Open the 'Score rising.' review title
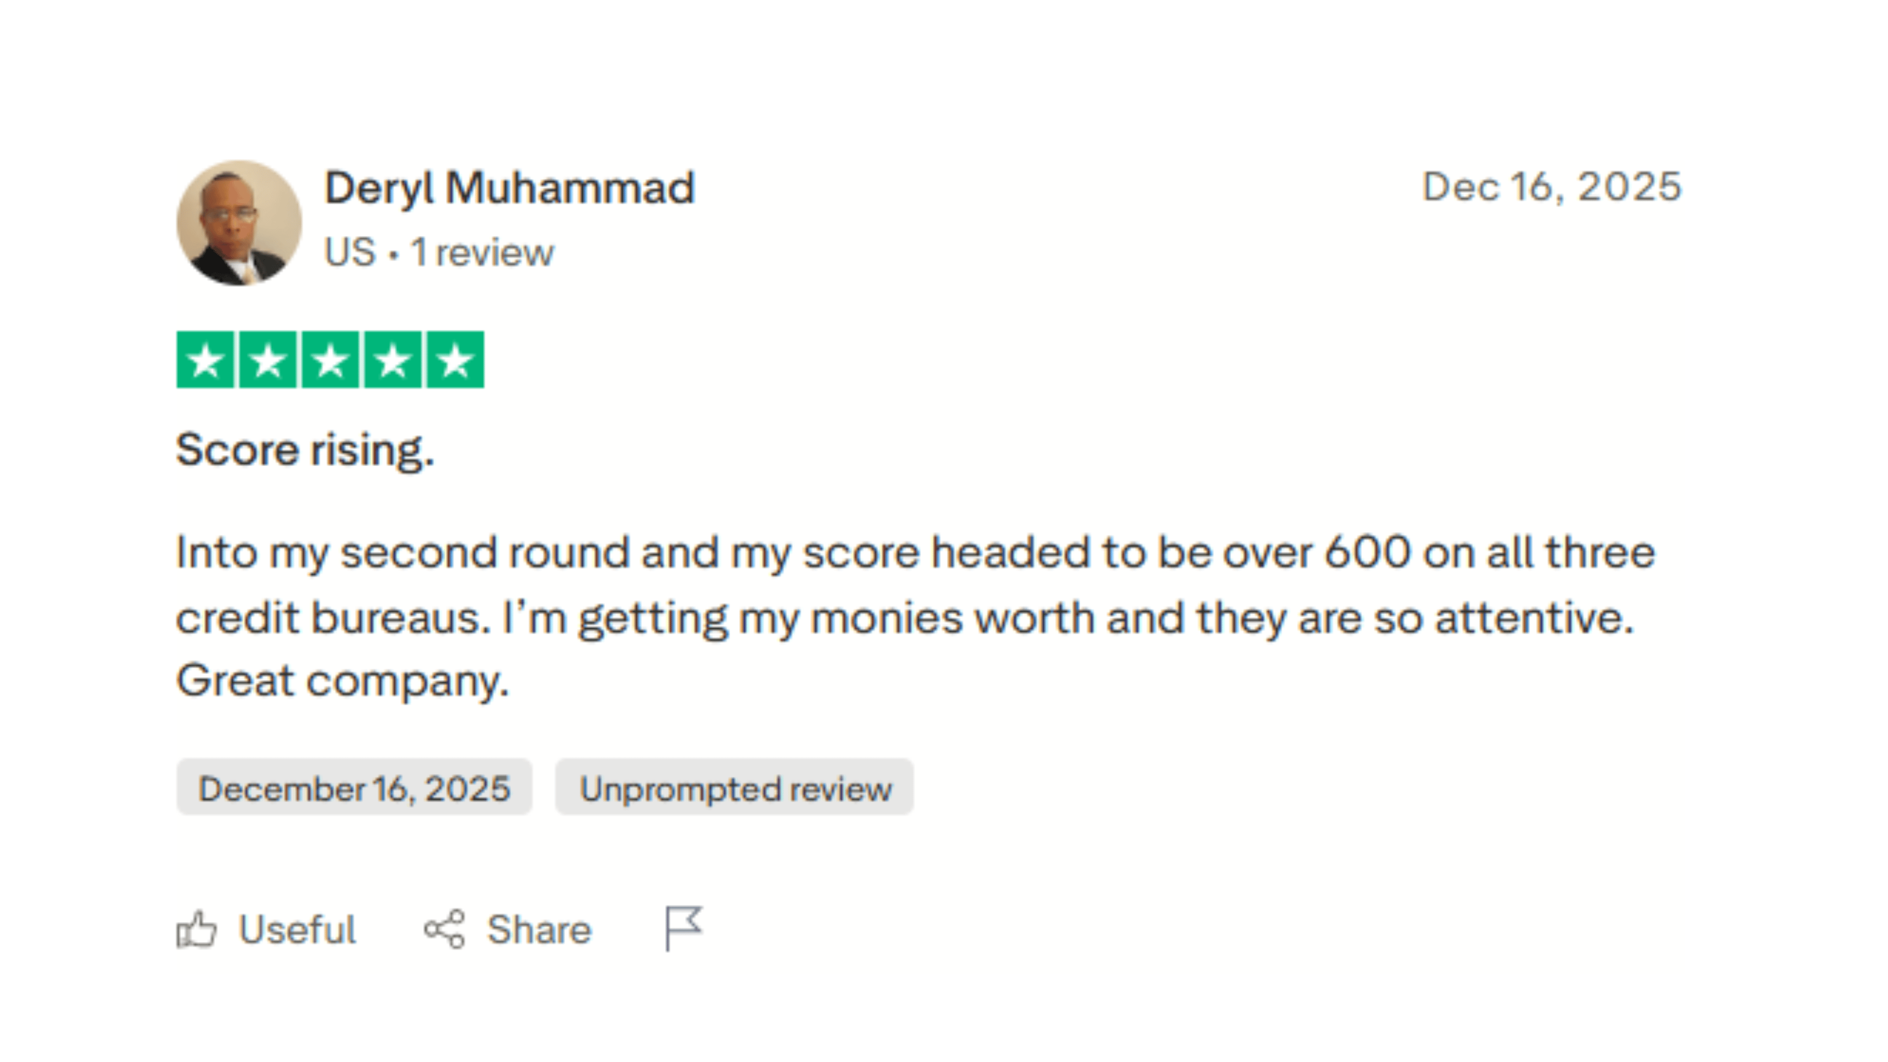The width and height of the screenshot is (1888, 1062). click(305, 449)
